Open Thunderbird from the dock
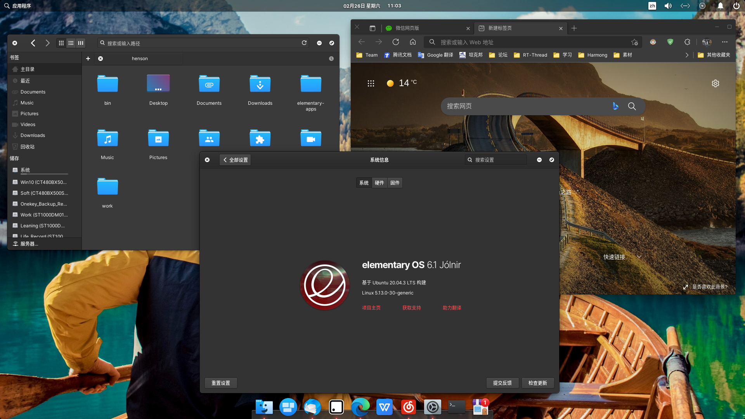Screen dimensions: 745x419 [x=312, y=407]
